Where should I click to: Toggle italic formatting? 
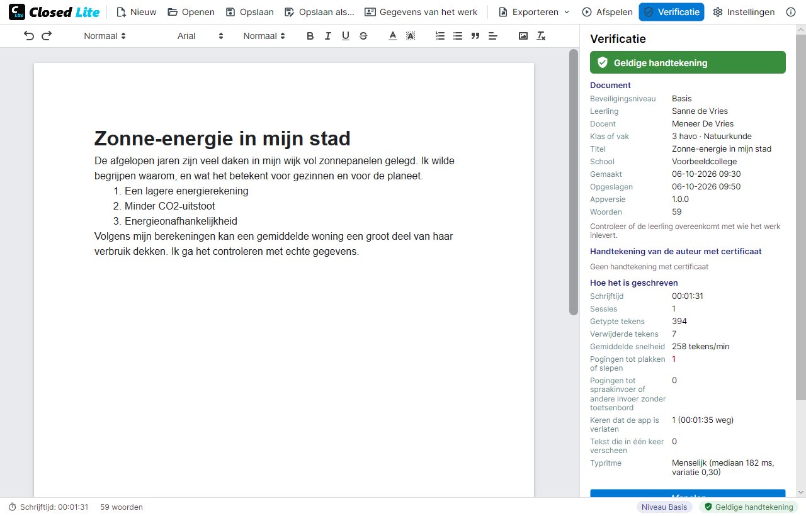point(327,36)
